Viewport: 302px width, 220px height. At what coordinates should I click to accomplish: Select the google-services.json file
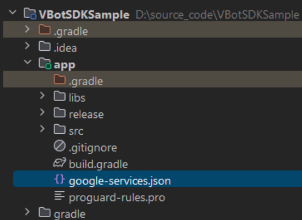point(158,179)
